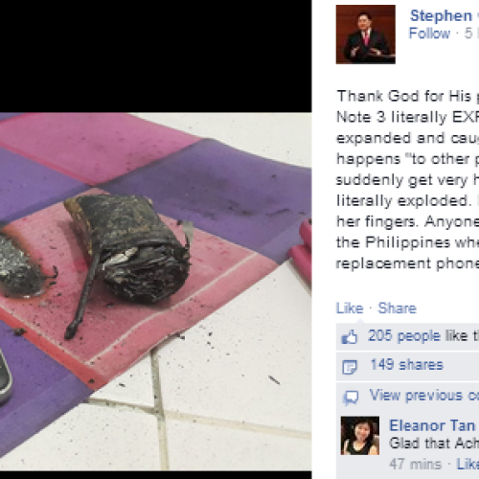This screenshot has width=479, height=479.
Task: Follow Stephen's posts
Action: [429, 34]
